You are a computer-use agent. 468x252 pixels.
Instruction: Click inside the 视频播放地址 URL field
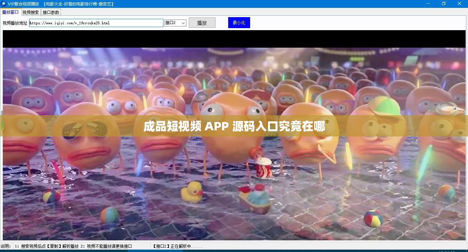click(96, 23)
